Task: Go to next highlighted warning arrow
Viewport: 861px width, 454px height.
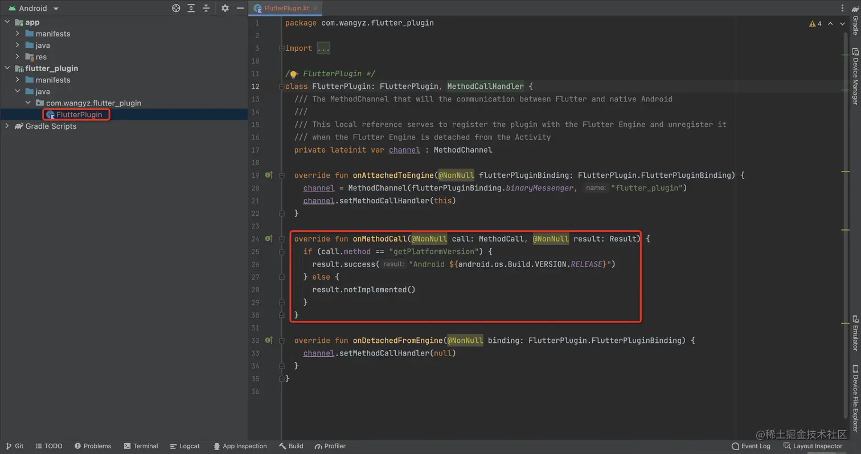Action: [842, 24]
